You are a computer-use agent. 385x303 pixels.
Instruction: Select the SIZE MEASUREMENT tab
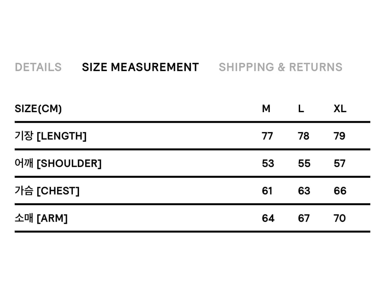click(x=140, y=67)
